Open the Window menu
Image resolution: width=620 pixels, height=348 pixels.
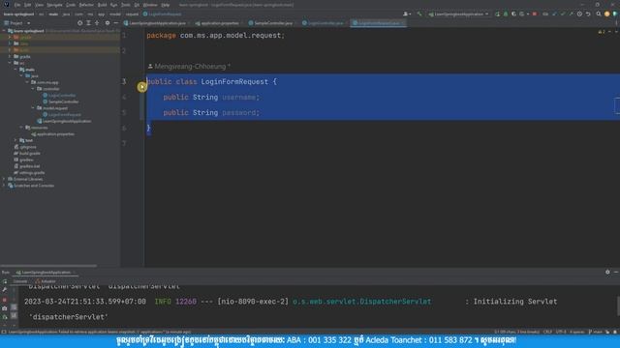point(150,5)
